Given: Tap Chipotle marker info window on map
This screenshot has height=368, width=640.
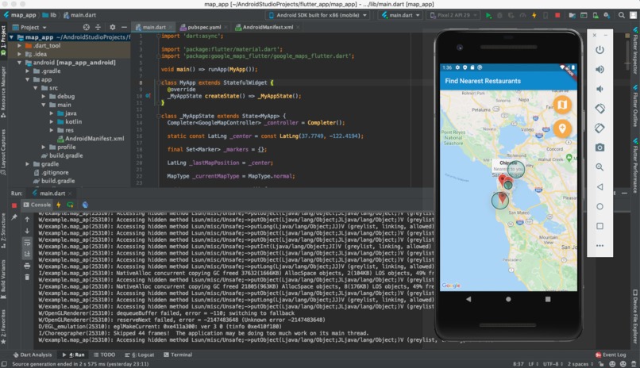Looking at the screenshot, I should [x=508, y=166].
